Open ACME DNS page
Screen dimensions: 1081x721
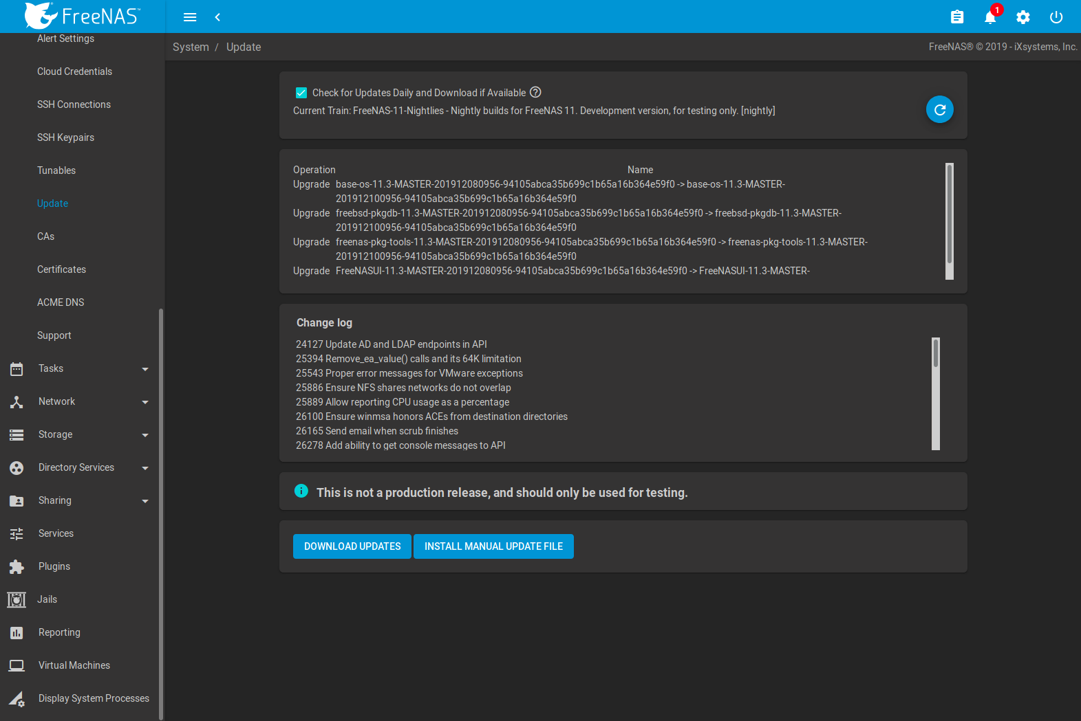(x=61, y=302)
